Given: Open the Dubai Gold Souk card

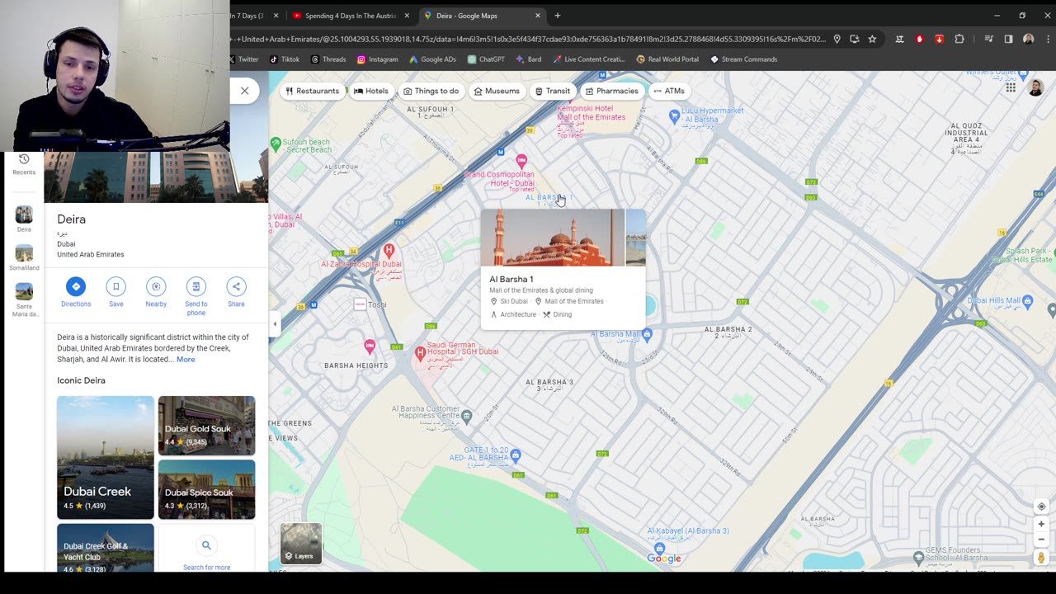Looking at the screenshot, I should tap(206, 426).
